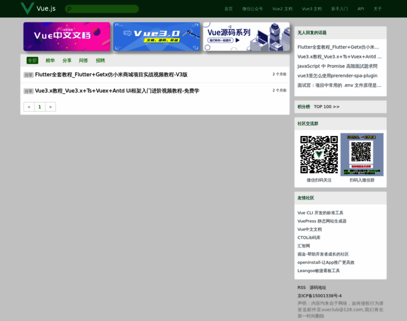The image size is (407, 321).
Task: Open the 汇智网 link
Action: (x=304, y=246)
